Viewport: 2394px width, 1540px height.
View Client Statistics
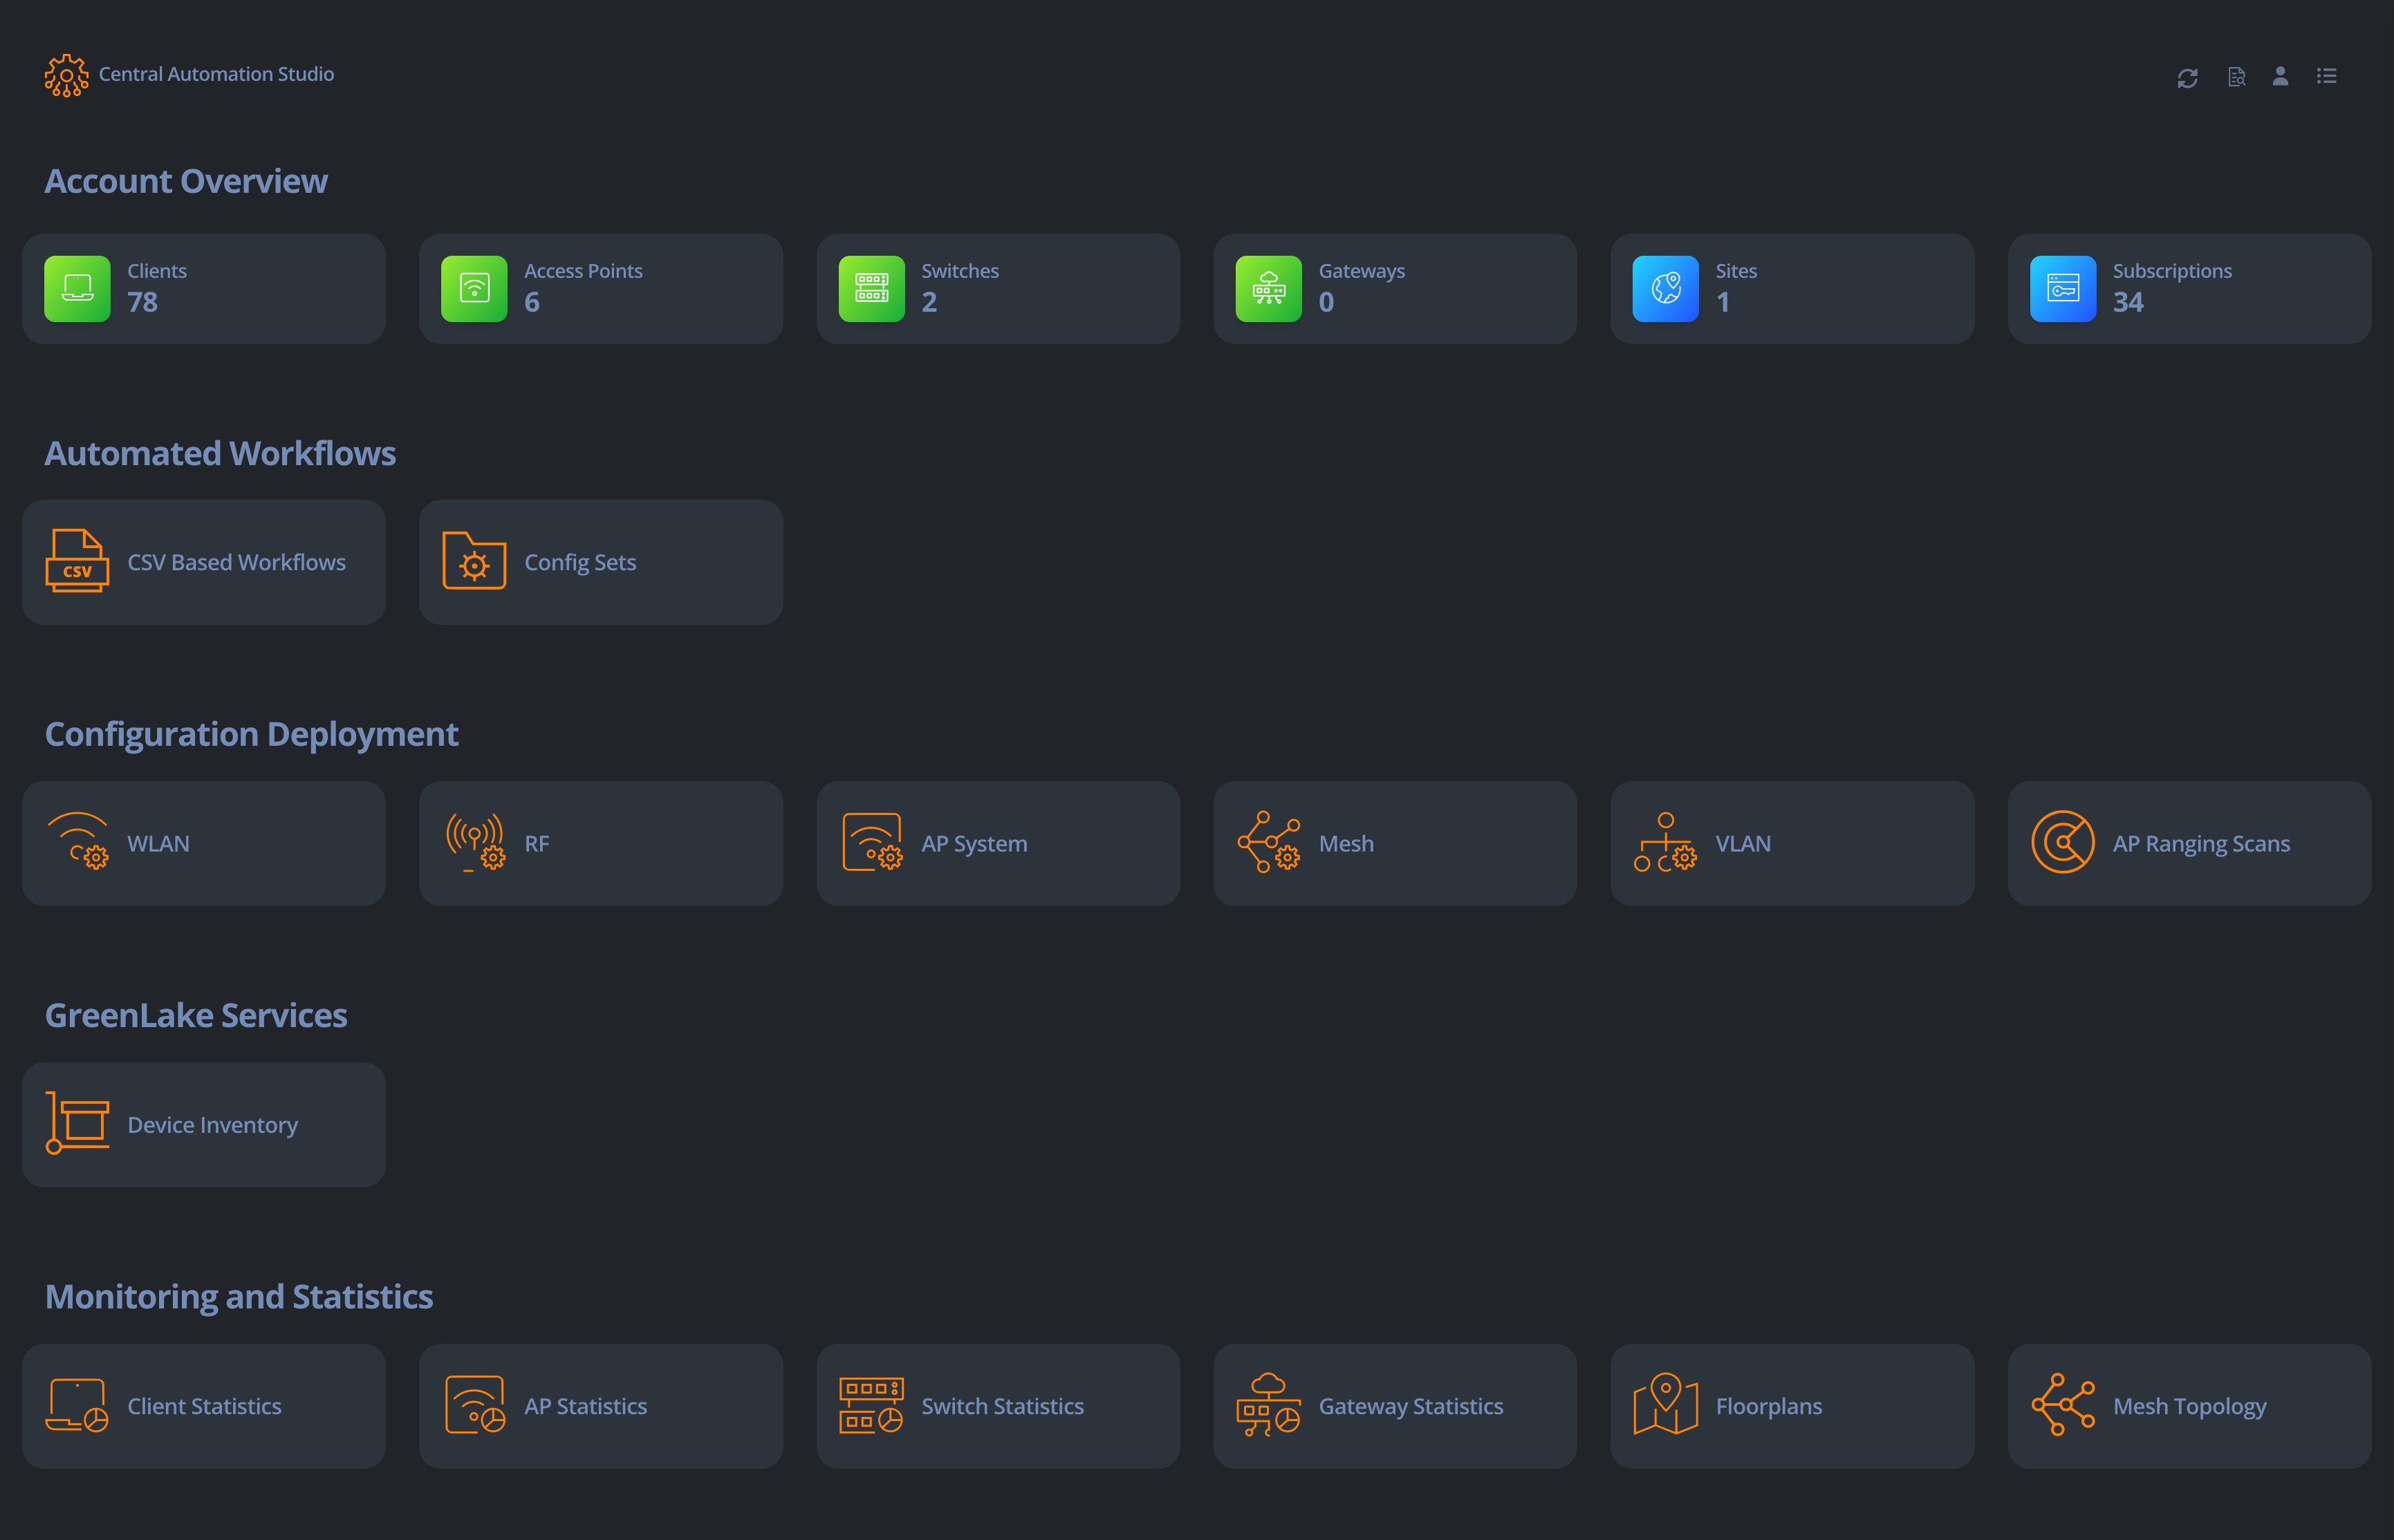pos(204,1406)
